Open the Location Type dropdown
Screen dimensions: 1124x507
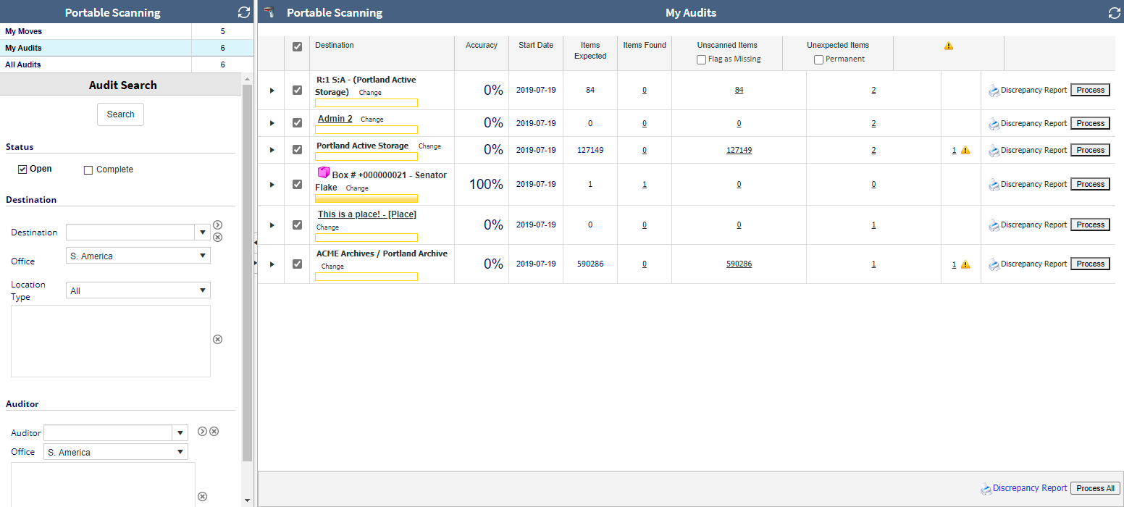point(138,290)
